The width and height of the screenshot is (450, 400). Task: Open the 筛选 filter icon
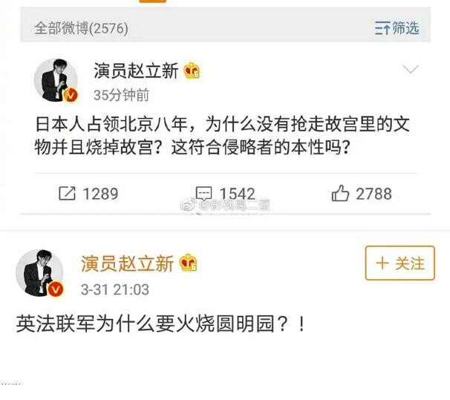[x=382, y=28]
